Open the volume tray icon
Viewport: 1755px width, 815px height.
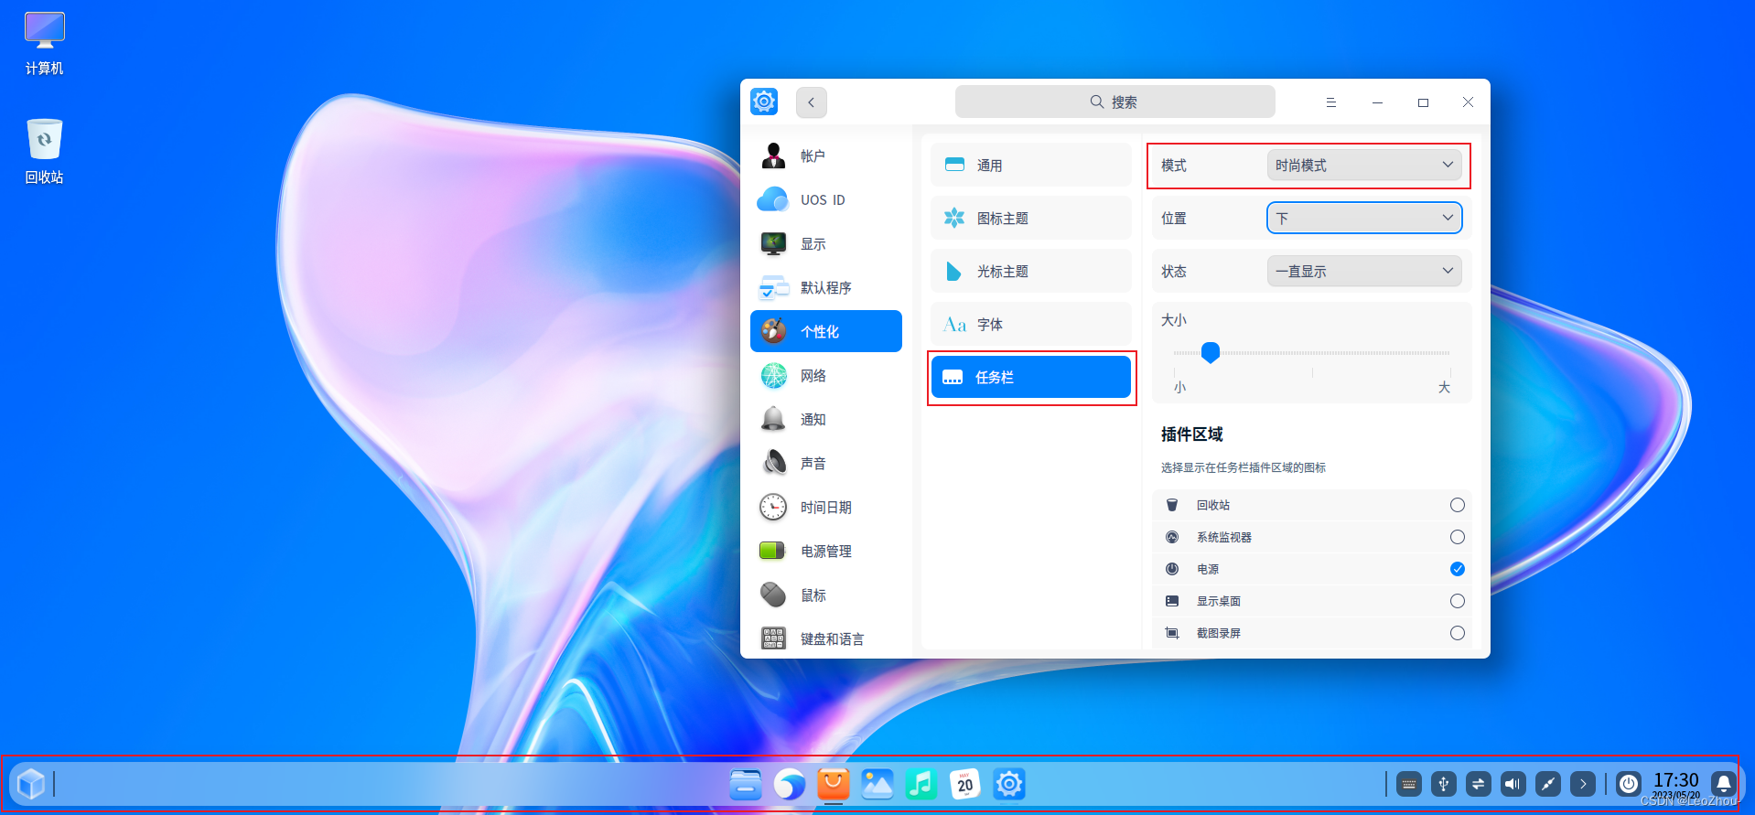1513,784
